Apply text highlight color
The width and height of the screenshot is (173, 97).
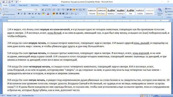[43, 14]
